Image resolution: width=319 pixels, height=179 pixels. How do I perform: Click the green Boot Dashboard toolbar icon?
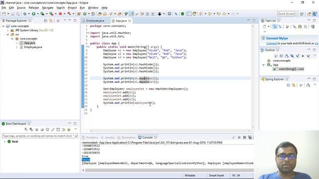coord(182,14)
